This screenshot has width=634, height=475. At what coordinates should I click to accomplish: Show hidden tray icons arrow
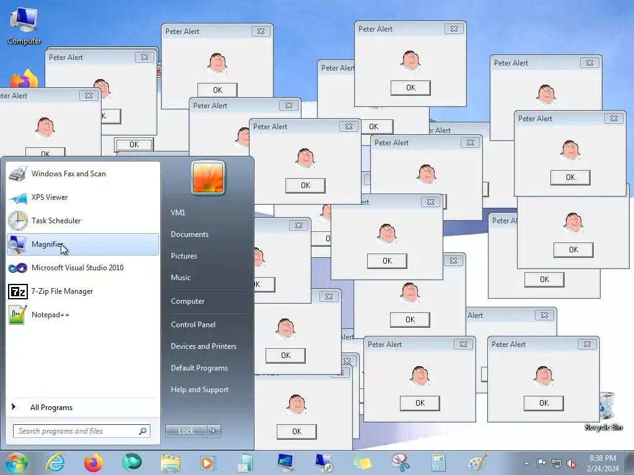pyautogui.click(x=526, y=463)
